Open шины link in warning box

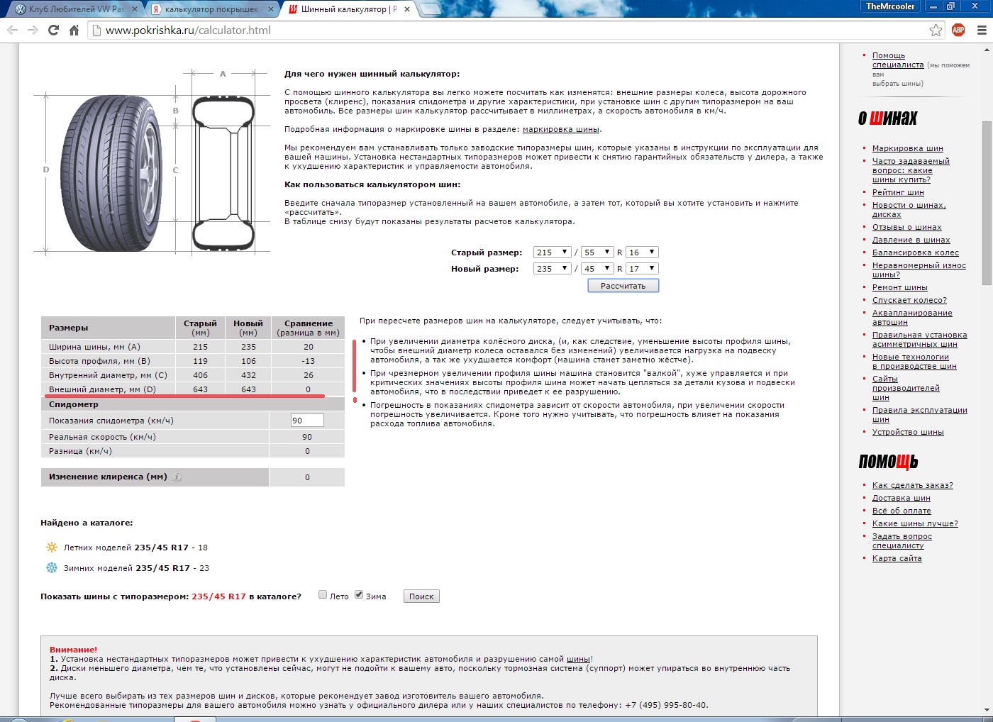578,659
